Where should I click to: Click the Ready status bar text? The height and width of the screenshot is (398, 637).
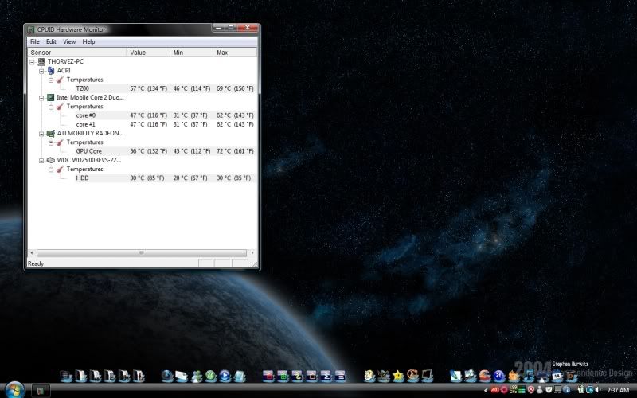pos(36,263)
